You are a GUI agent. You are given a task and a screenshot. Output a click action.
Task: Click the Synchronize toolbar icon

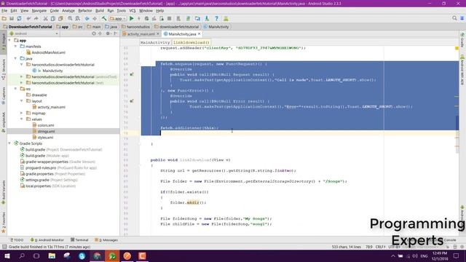19,18
